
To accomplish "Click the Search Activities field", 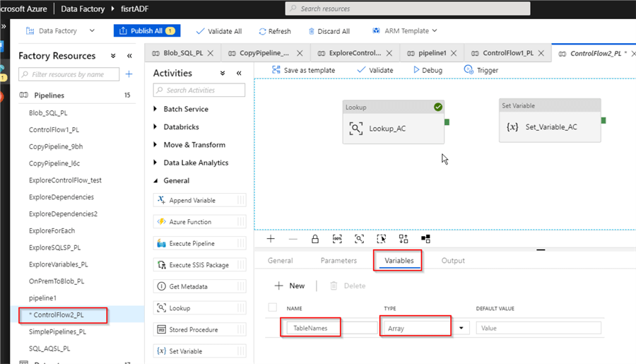I will (x=199, y=90).
